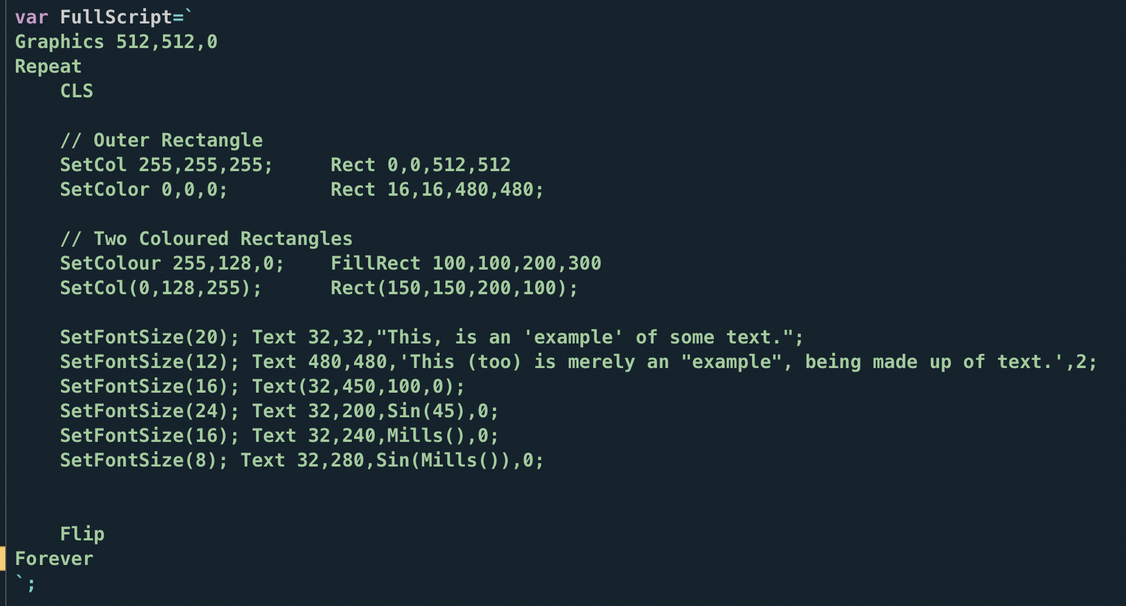
Task: Click the yellow gutter marker beside Forever
Action: [3, 559]
